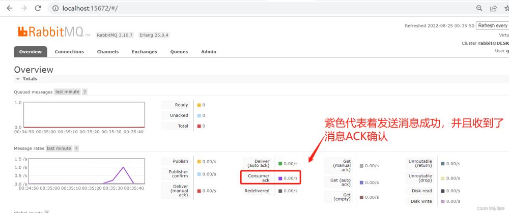Click the browser forward arrow

tap(24, 8)
